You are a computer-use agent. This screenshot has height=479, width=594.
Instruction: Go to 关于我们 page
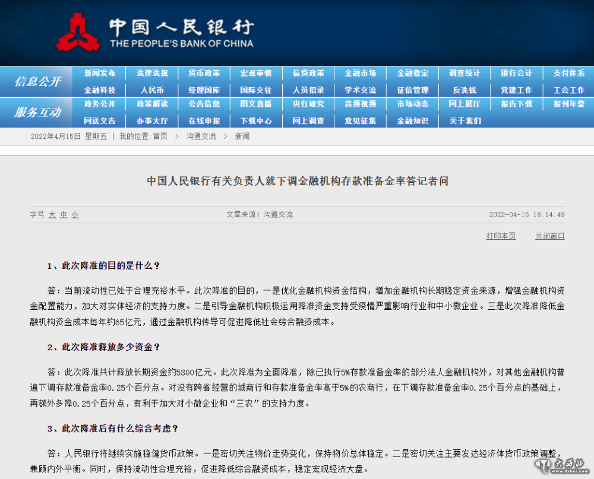click(465, 120)
